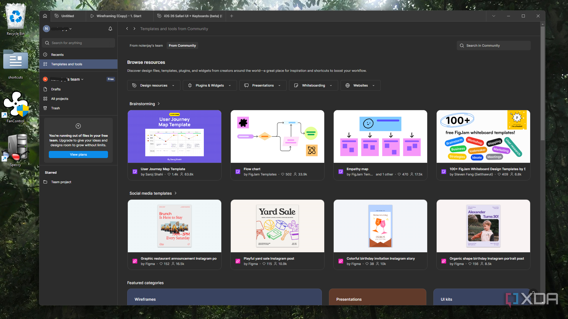Open colorful birthday invitation thumbnail

pyautogui.click(x=380, y=226)
